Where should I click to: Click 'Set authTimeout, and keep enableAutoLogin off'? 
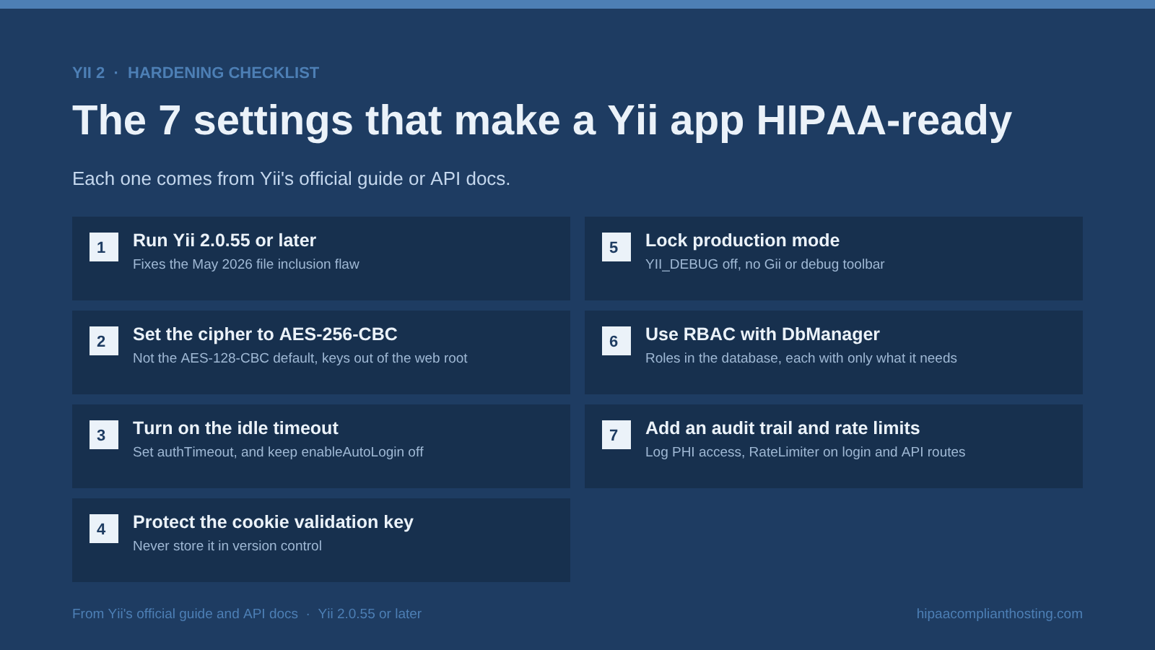[x=278, y=452]
